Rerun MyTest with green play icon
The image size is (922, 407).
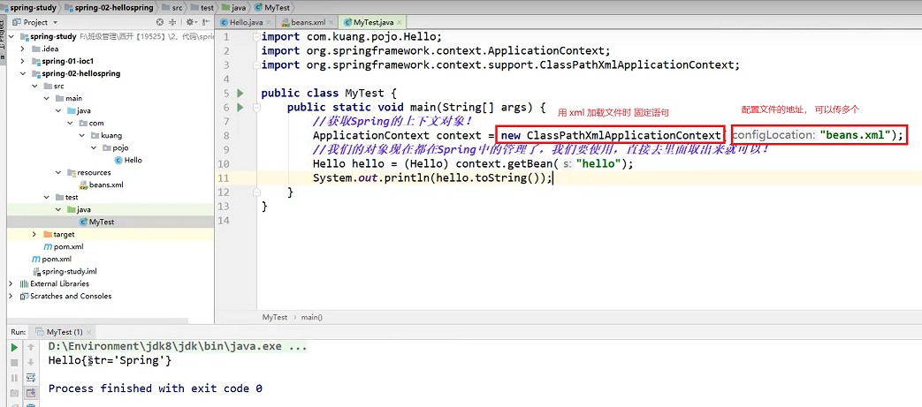point(15,347)
